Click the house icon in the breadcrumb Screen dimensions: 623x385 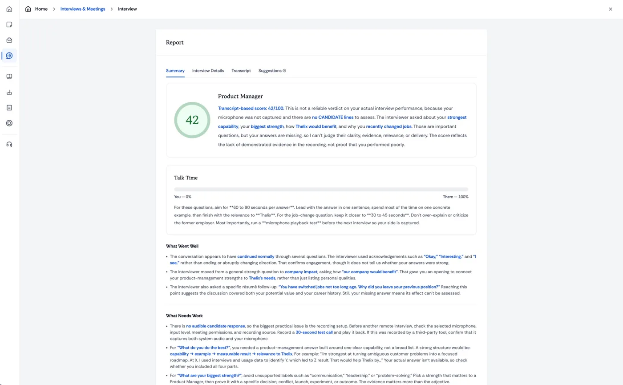click(28, 9)
